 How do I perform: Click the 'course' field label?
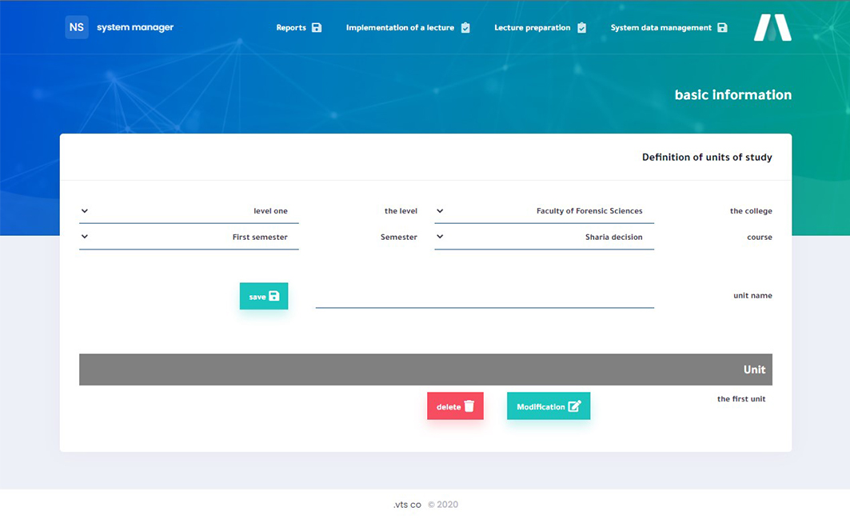point(760,237)
